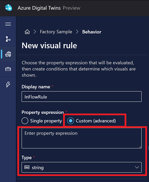Screen dimensions: 149x182
Task: Click the Single property label text
Action: point(46,121)
